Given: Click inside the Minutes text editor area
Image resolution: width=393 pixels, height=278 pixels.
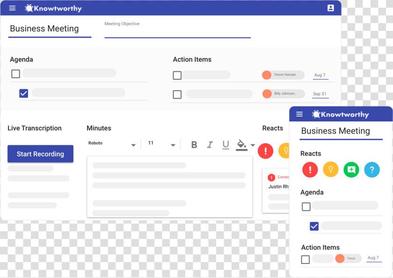Looking at the screenshot, I should (x=170, y=186).
